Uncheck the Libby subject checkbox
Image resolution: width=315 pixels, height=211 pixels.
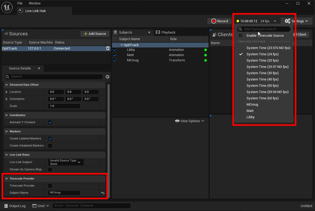115,50
